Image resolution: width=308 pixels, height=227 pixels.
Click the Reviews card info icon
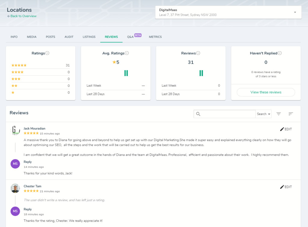198,53
